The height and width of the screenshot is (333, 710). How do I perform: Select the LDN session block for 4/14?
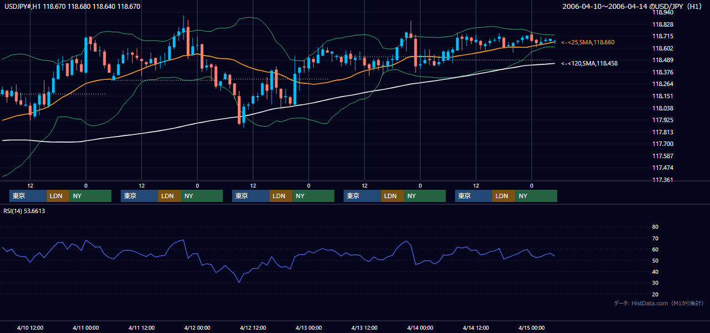click(504, 196)
